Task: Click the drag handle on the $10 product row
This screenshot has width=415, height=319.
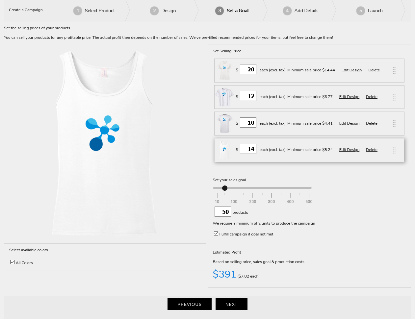Action: point(394,124)
